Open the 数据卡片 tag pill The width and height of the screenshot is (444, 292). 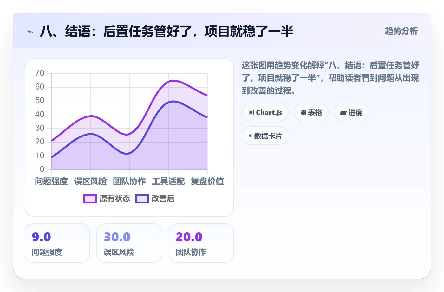click(265, 136)
